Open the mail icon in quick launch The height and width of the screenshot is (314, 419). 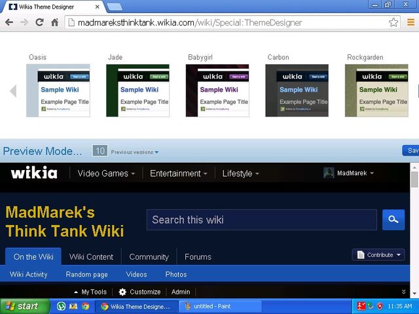click(73, 306)
